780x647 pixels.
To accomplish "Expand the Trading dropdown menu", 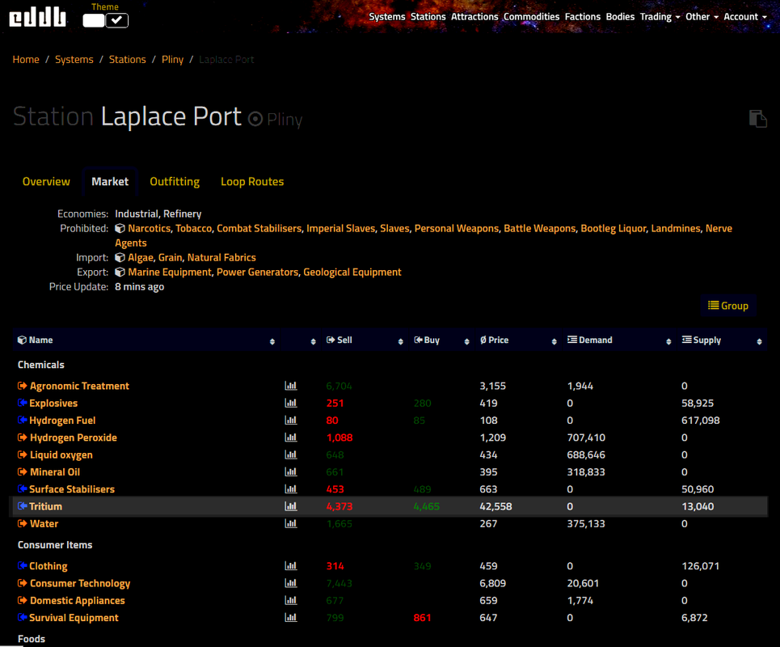I will 660,17.
